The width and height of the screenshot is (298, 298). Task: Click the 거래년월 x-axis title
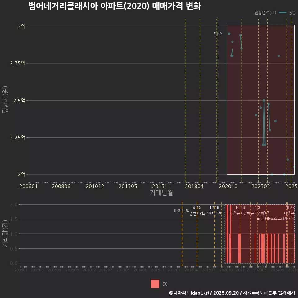[x=162, y=193]
